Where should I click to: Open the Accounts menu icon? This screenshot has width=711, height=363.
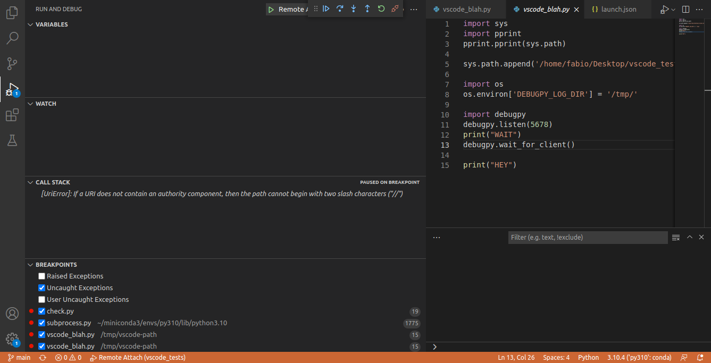[x=12, y=314]
